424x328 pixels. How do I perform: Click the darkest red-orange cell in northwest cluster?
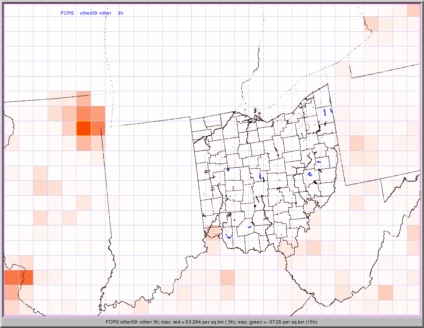pyautogui.click(x=83, y=128)
